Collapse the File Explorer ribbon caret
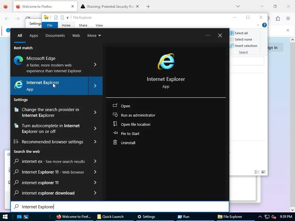 tap(258, 25)
